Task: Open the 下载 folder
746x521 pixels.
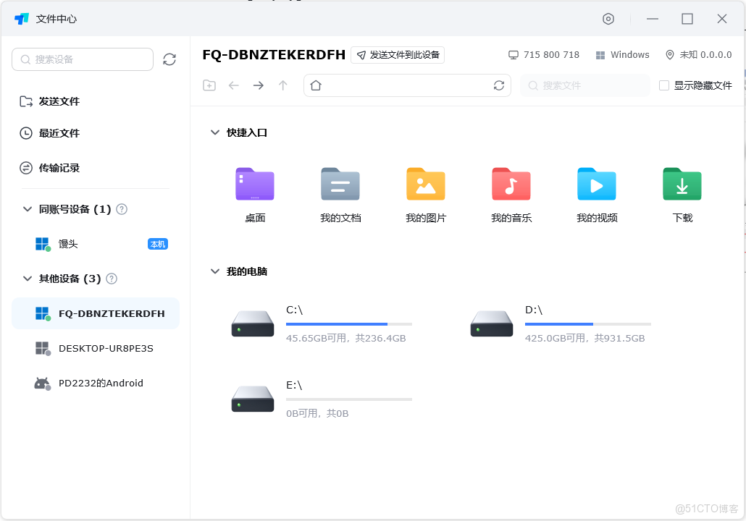Action: pyautogui.click(x=682, y=192)
